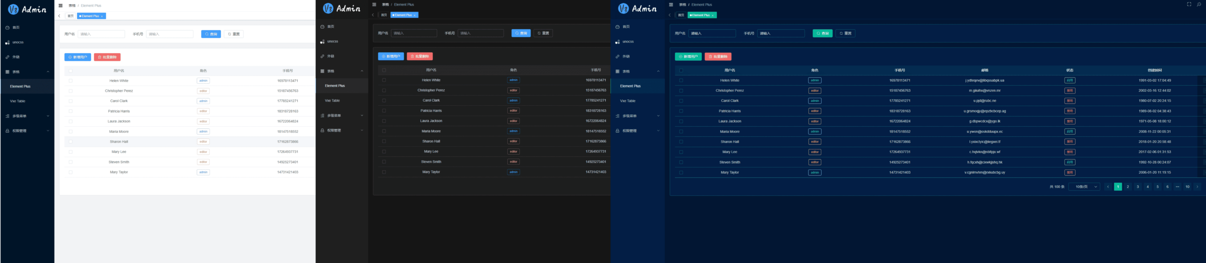Check select-all header checkbox in black panel table
This screenshot has width=1206, height=263.
[x=384, y=70]
